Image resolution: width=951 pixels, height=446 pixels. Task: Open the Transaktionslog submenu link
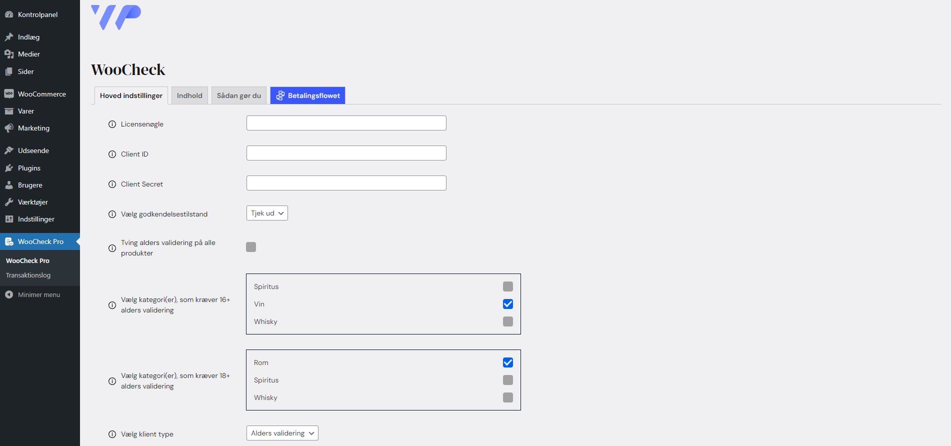28,275
